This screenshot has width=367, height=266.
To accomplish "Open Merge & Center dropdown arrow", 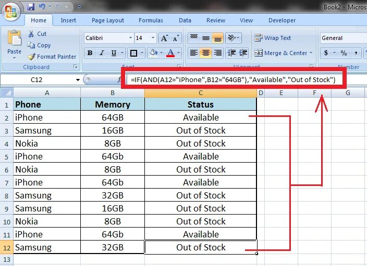I will click(311, 53).
